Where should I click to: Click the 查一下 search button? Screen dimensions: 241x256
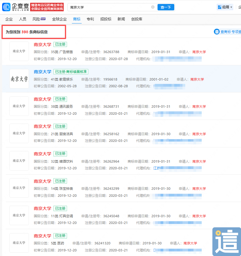pos(166,7)
